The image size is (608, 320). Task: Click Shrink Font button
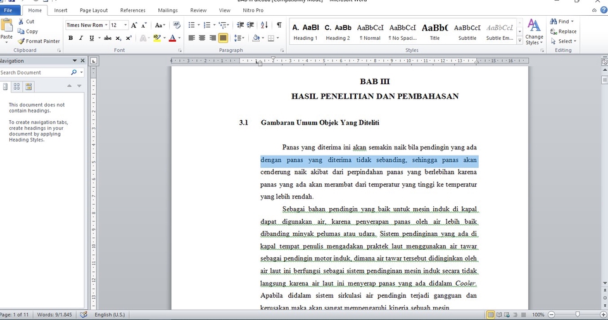pos(144,25)
